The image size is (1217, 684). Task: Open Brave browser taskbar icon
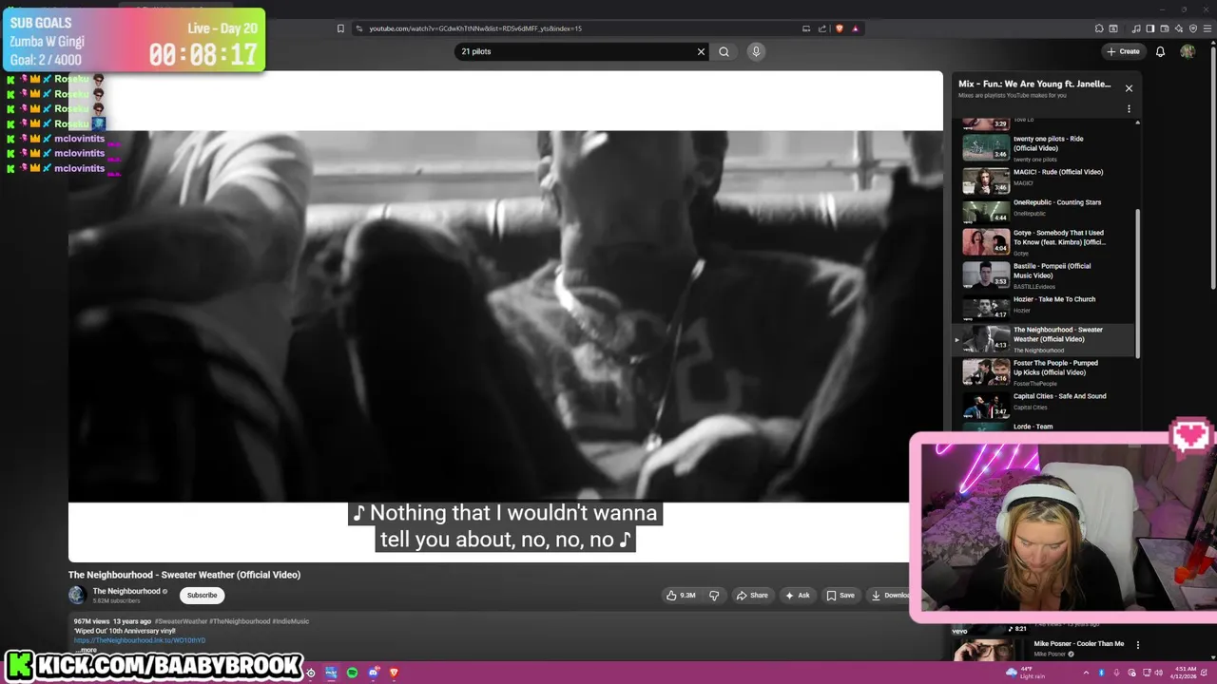click(x=394, y=674)
